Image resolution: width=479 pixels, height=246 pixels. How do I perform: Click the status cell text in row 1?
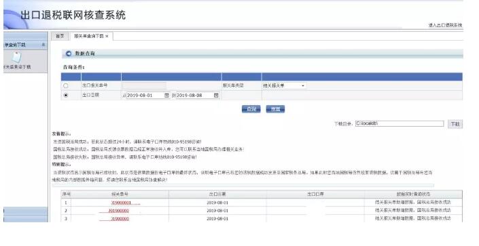pyautogui.click(x=413, y=202)
